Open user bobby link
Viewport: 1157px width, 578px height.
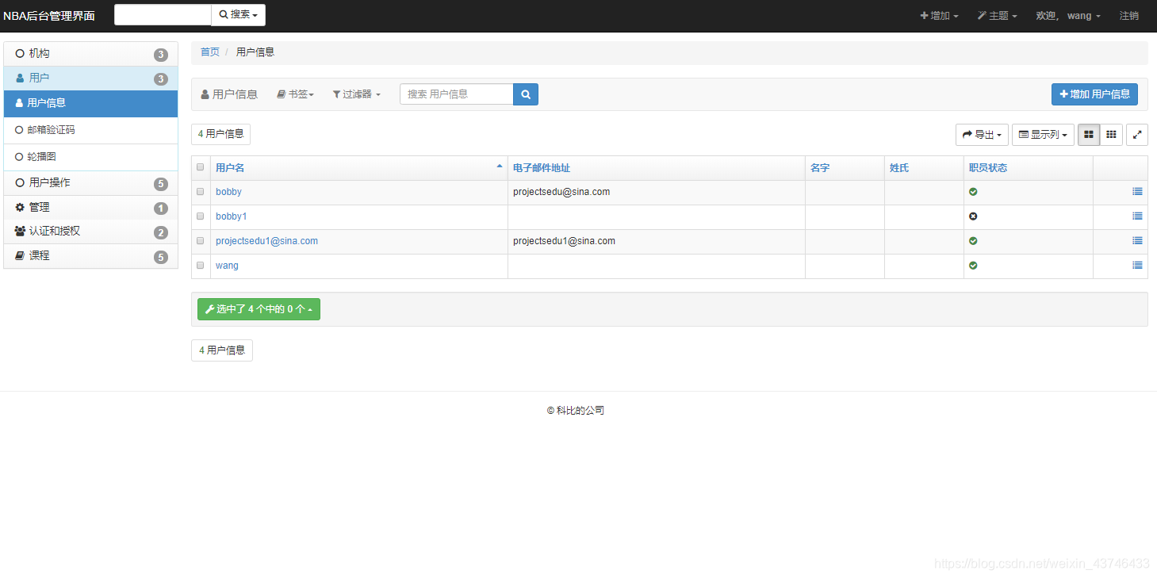click(228, 192)
